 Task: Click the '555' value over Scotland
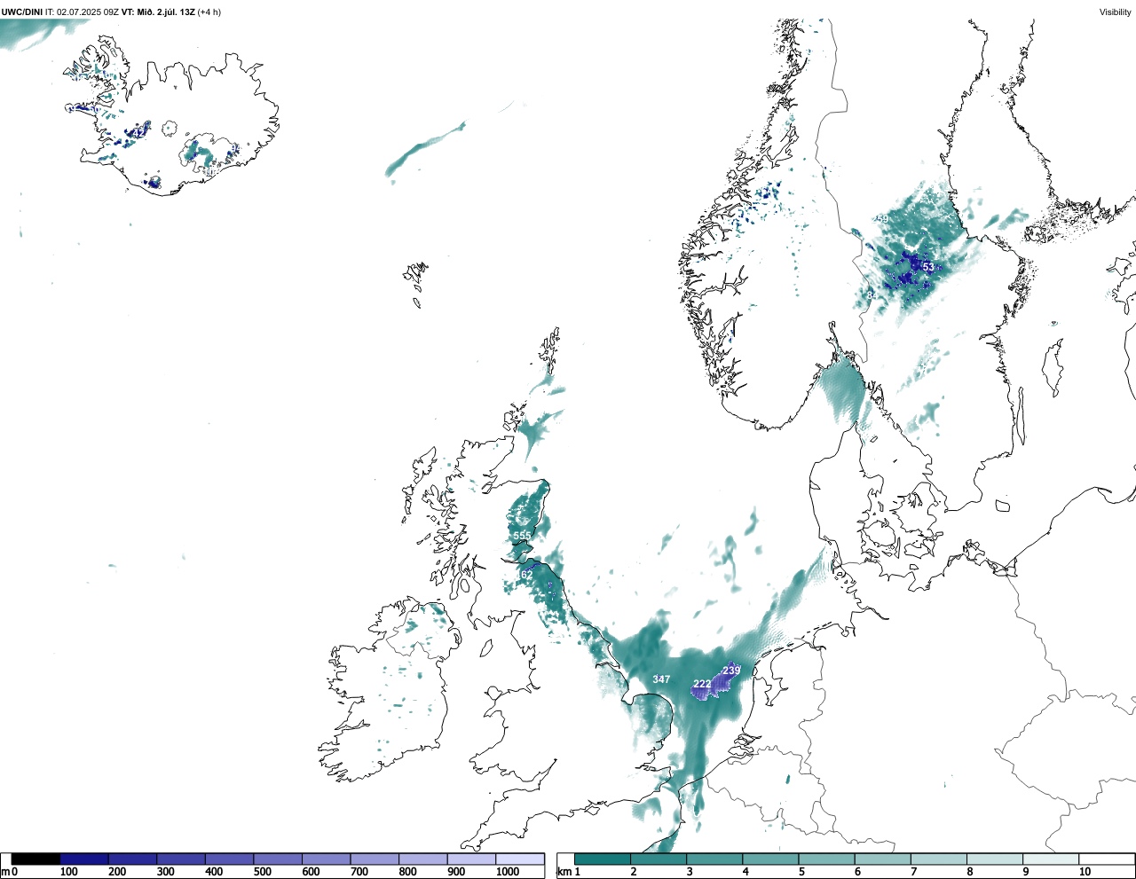click(522, 536)
